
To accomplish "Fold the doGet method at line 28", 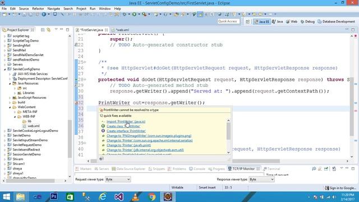I will click(x=85, y=80).
